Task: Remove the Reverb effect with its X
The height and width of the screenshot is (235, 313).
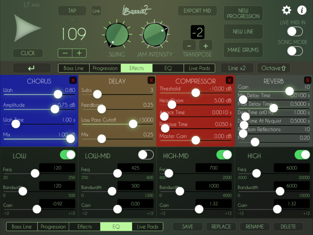Action: [308, 80]
